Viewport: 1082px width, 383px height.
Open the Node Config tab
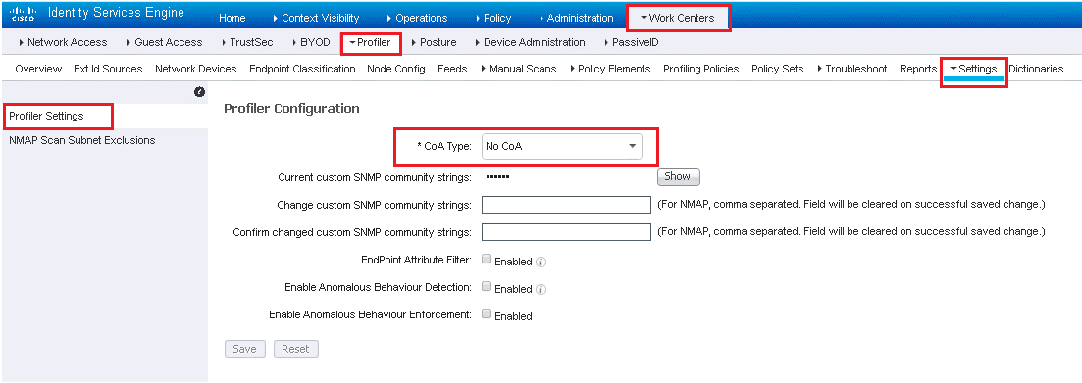[x=396, y=69]
